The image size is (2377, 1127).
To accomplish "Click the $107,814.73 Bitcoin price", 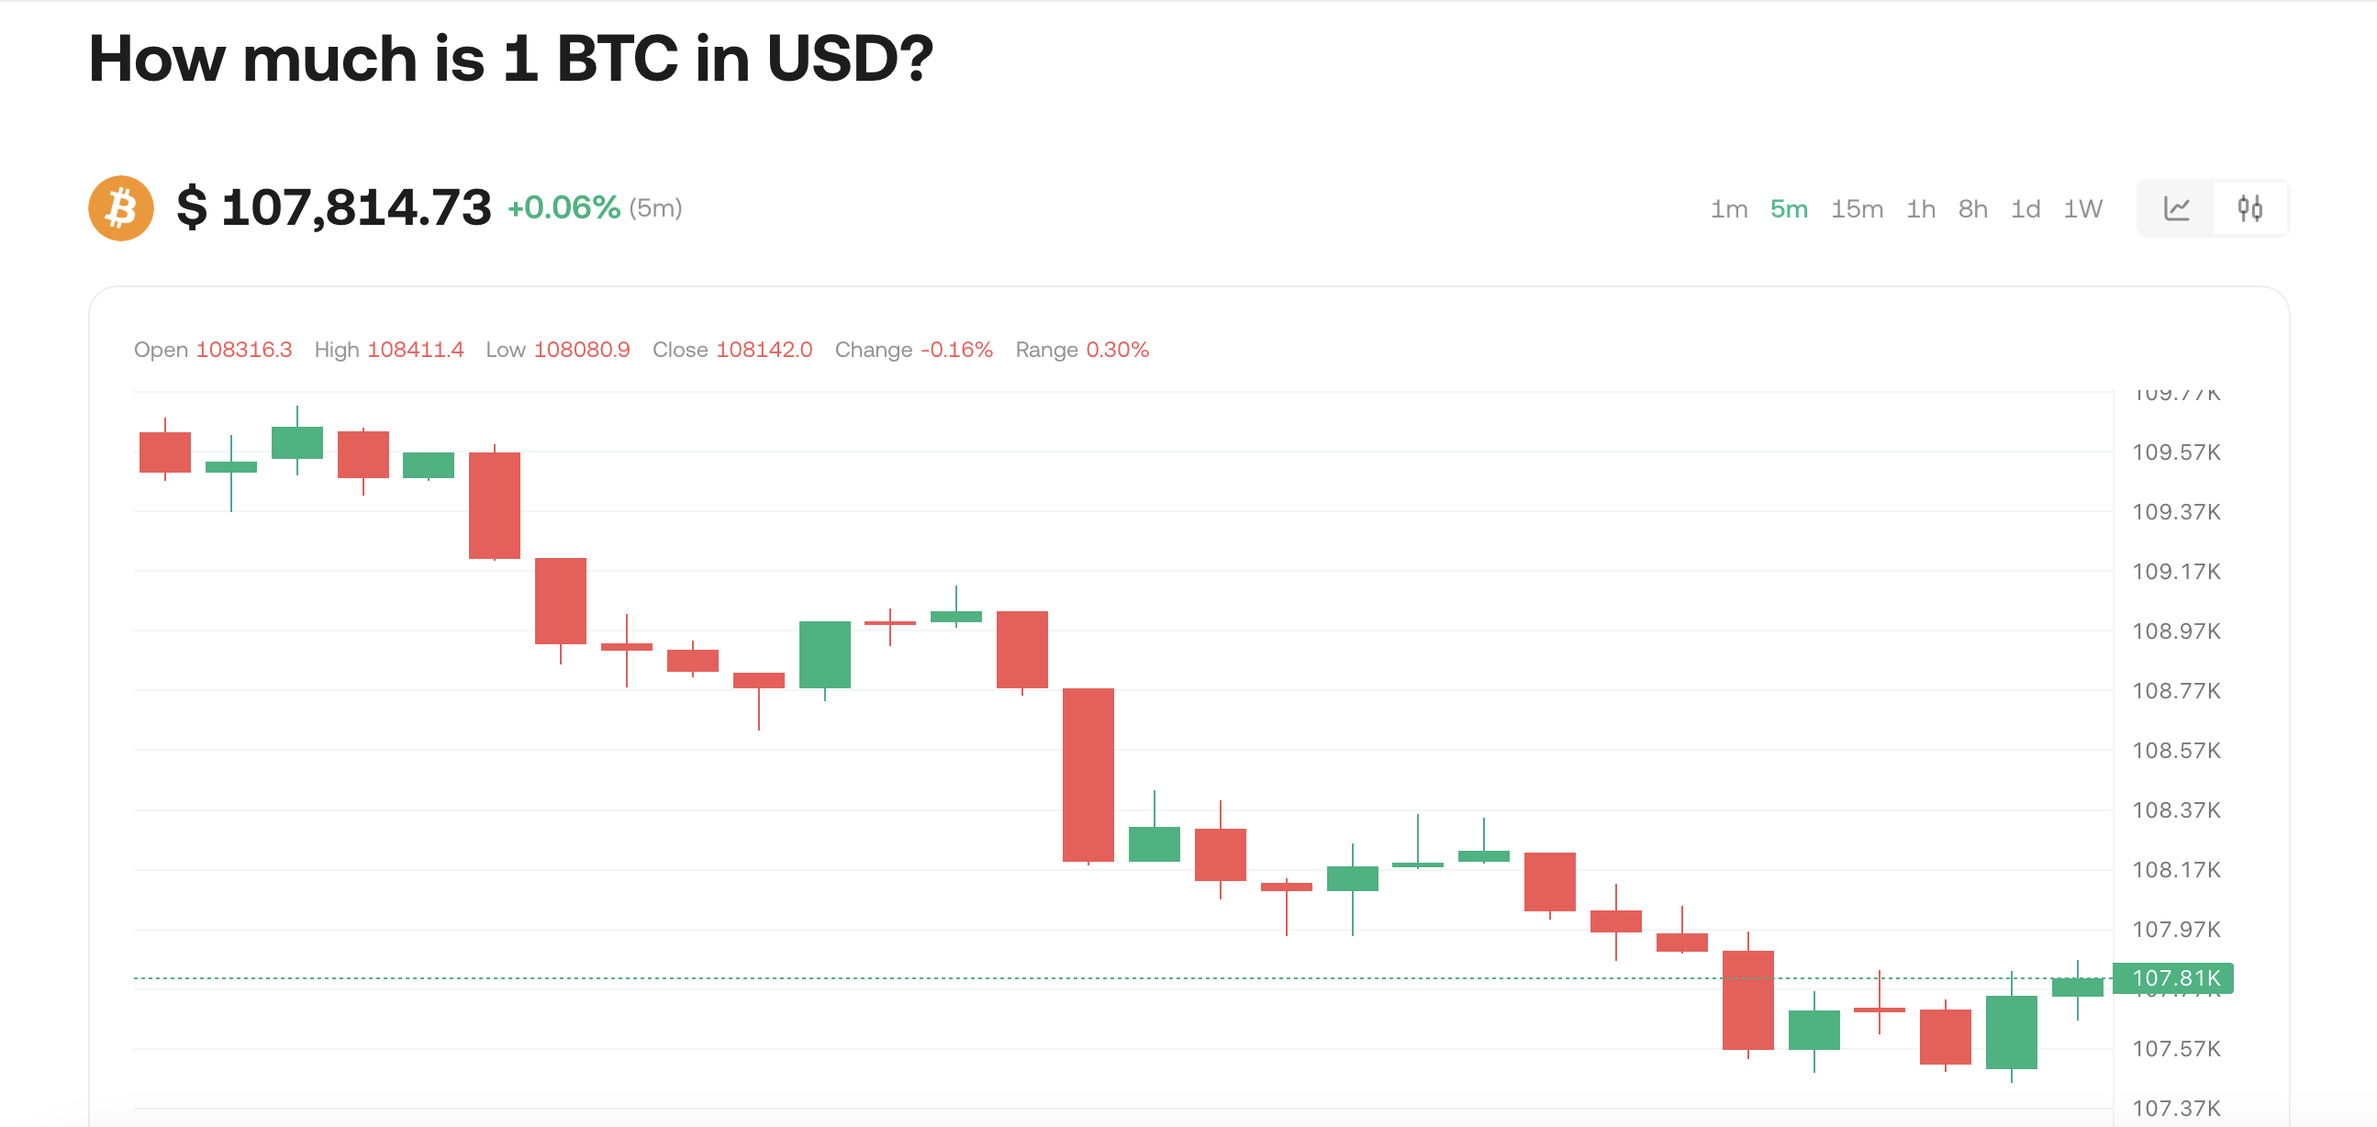I will [334, 206].
